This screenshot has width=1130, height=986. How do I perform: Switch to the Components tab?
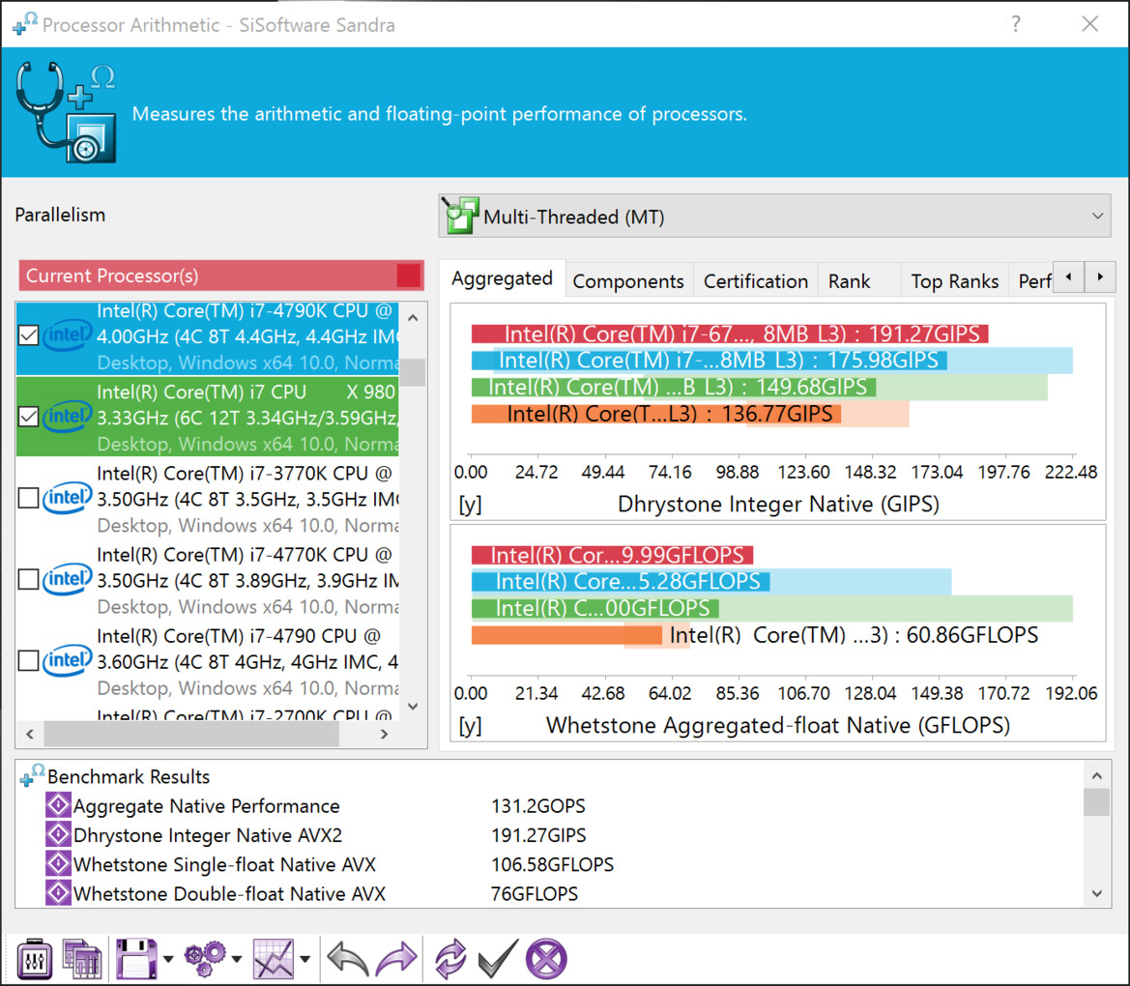coord(628,281)
